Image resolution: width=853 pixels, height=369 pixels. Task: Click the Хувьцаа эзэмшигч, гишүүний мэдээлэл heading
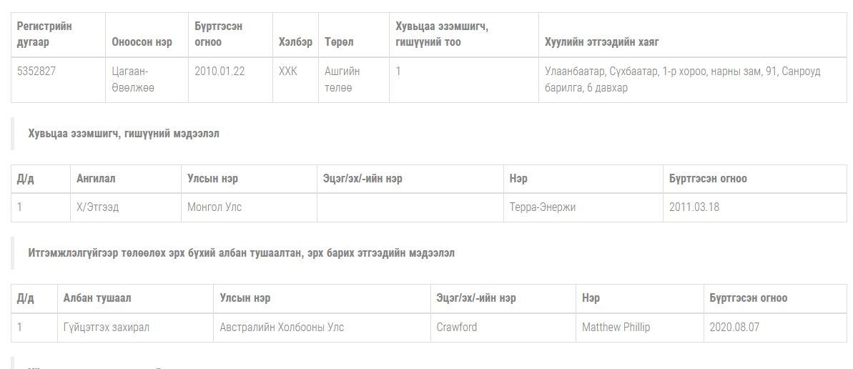pyautogui.click(x=124, y=134)
